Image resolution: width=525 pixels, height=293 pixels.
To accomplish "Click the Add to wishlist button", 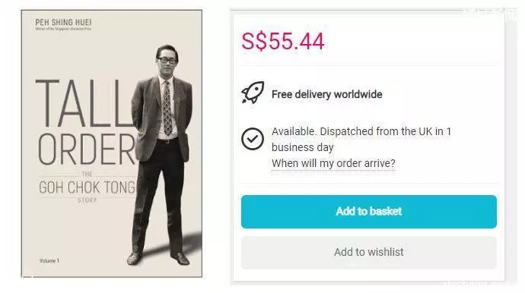I will [x=368, y=252].
